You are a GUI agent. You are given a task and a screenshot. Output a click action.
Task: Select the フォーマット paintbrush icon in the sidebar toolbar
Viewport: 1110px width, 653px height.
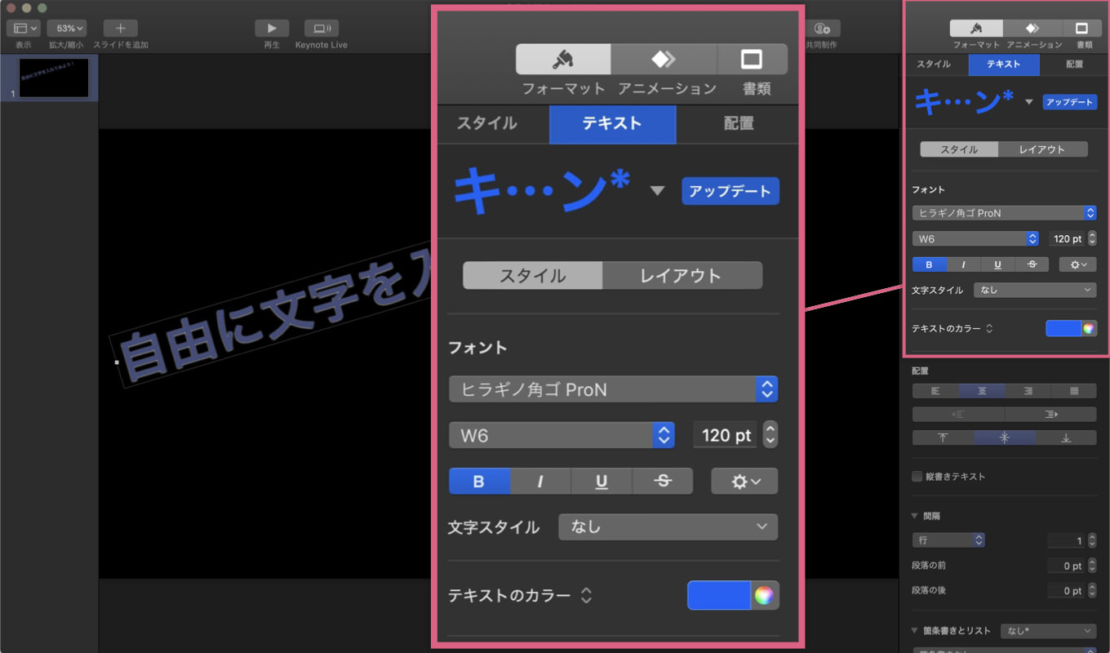pyautogui.click(x=976, y=29)
